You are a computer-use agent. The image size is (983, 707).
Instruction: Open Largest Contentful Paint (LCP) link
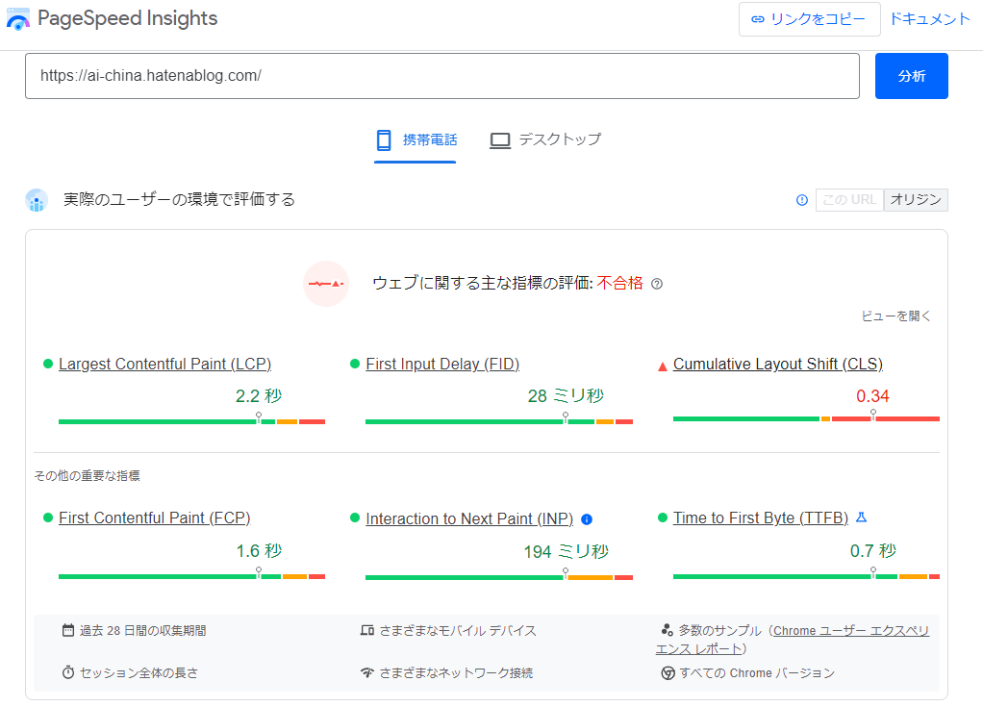click(164, 365)
